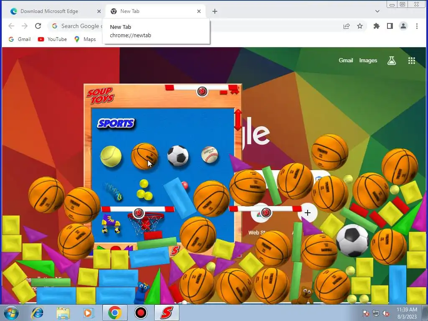Viewport: 428px width, 321px height.
Task: Open Maps bookmark
Action: (x=85, y=39)
